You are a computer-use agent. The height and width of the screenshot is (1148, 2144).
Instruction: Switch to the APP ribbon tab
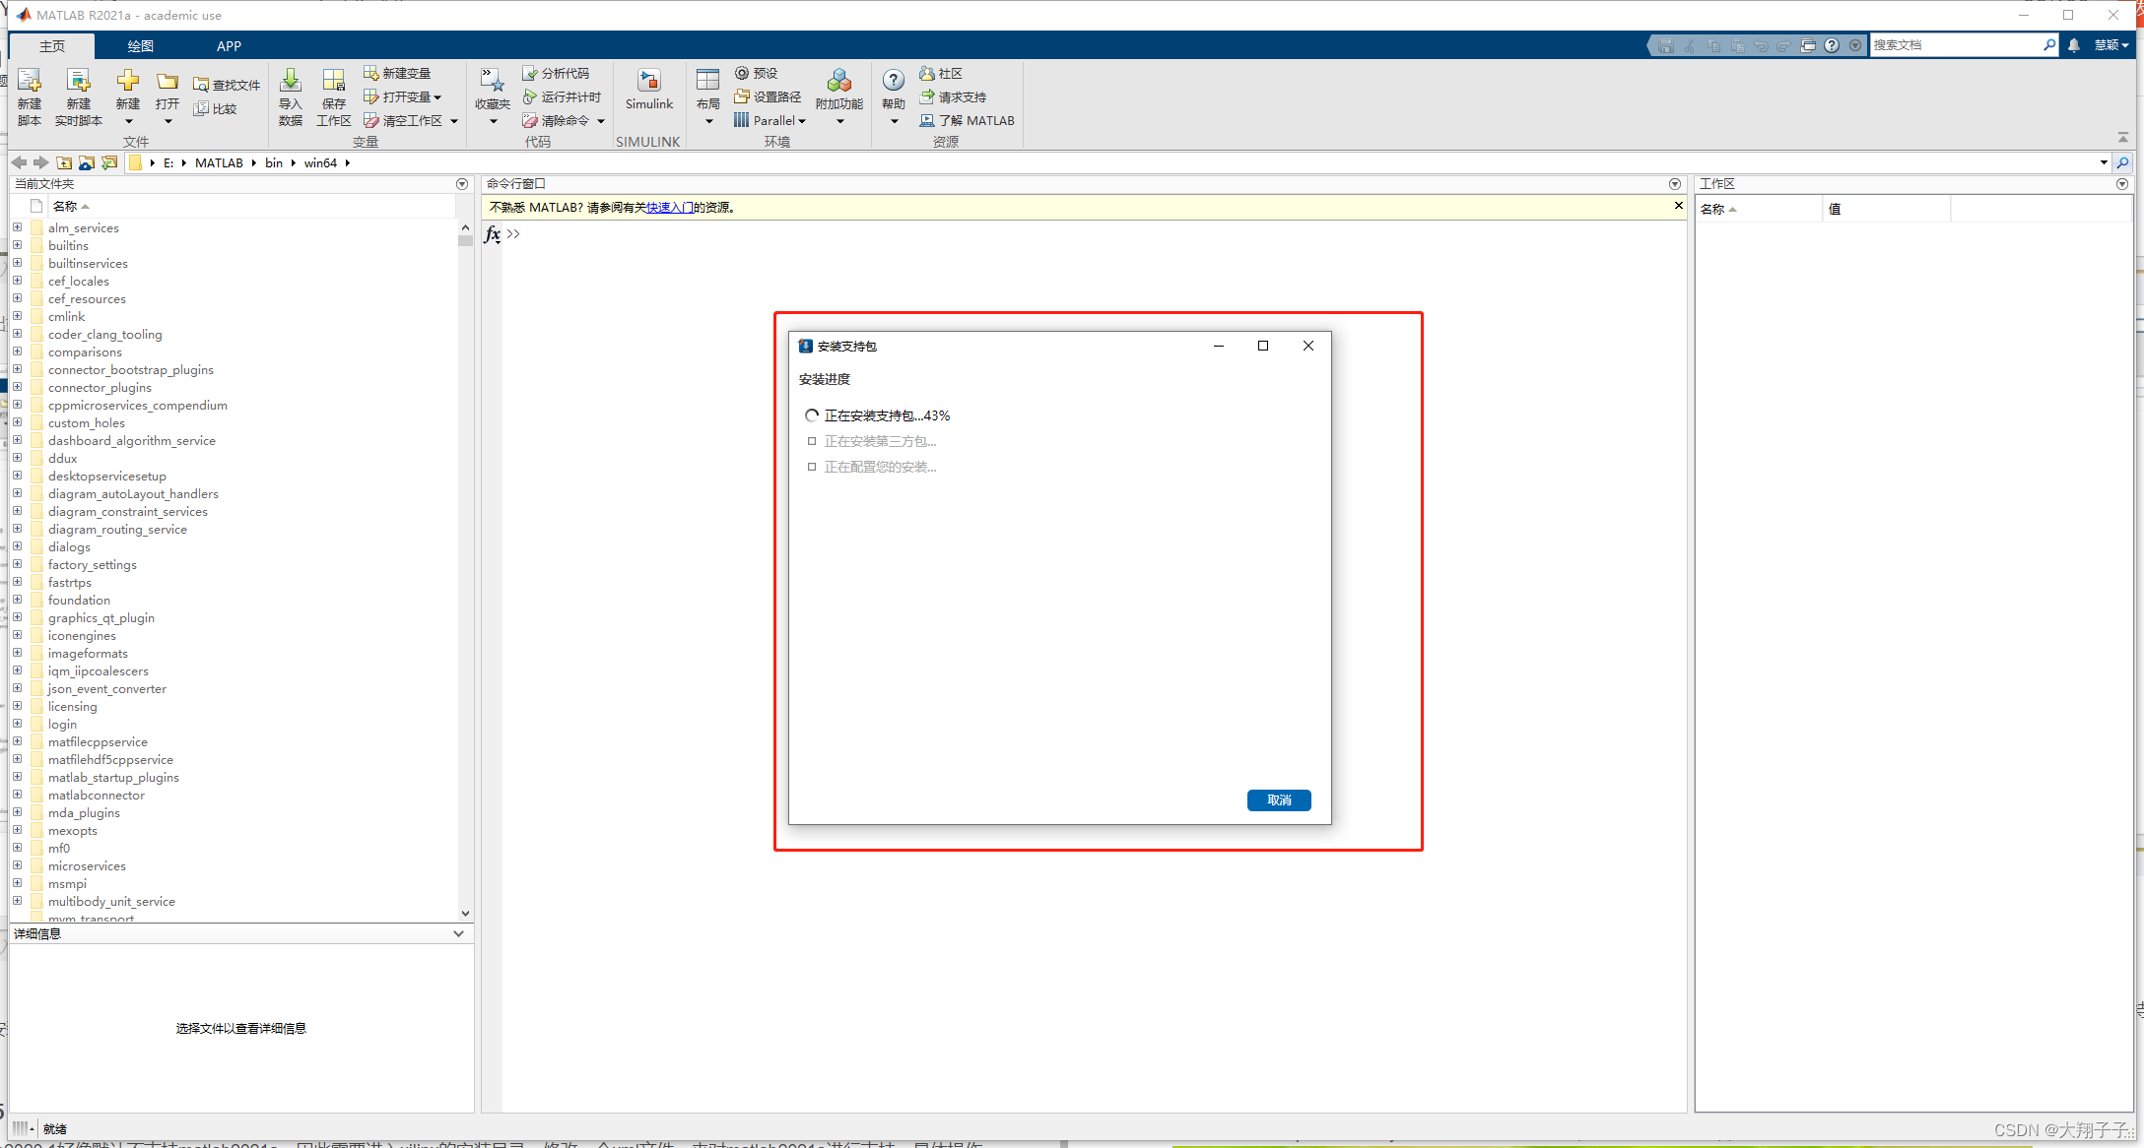click(x=229, y=45)
